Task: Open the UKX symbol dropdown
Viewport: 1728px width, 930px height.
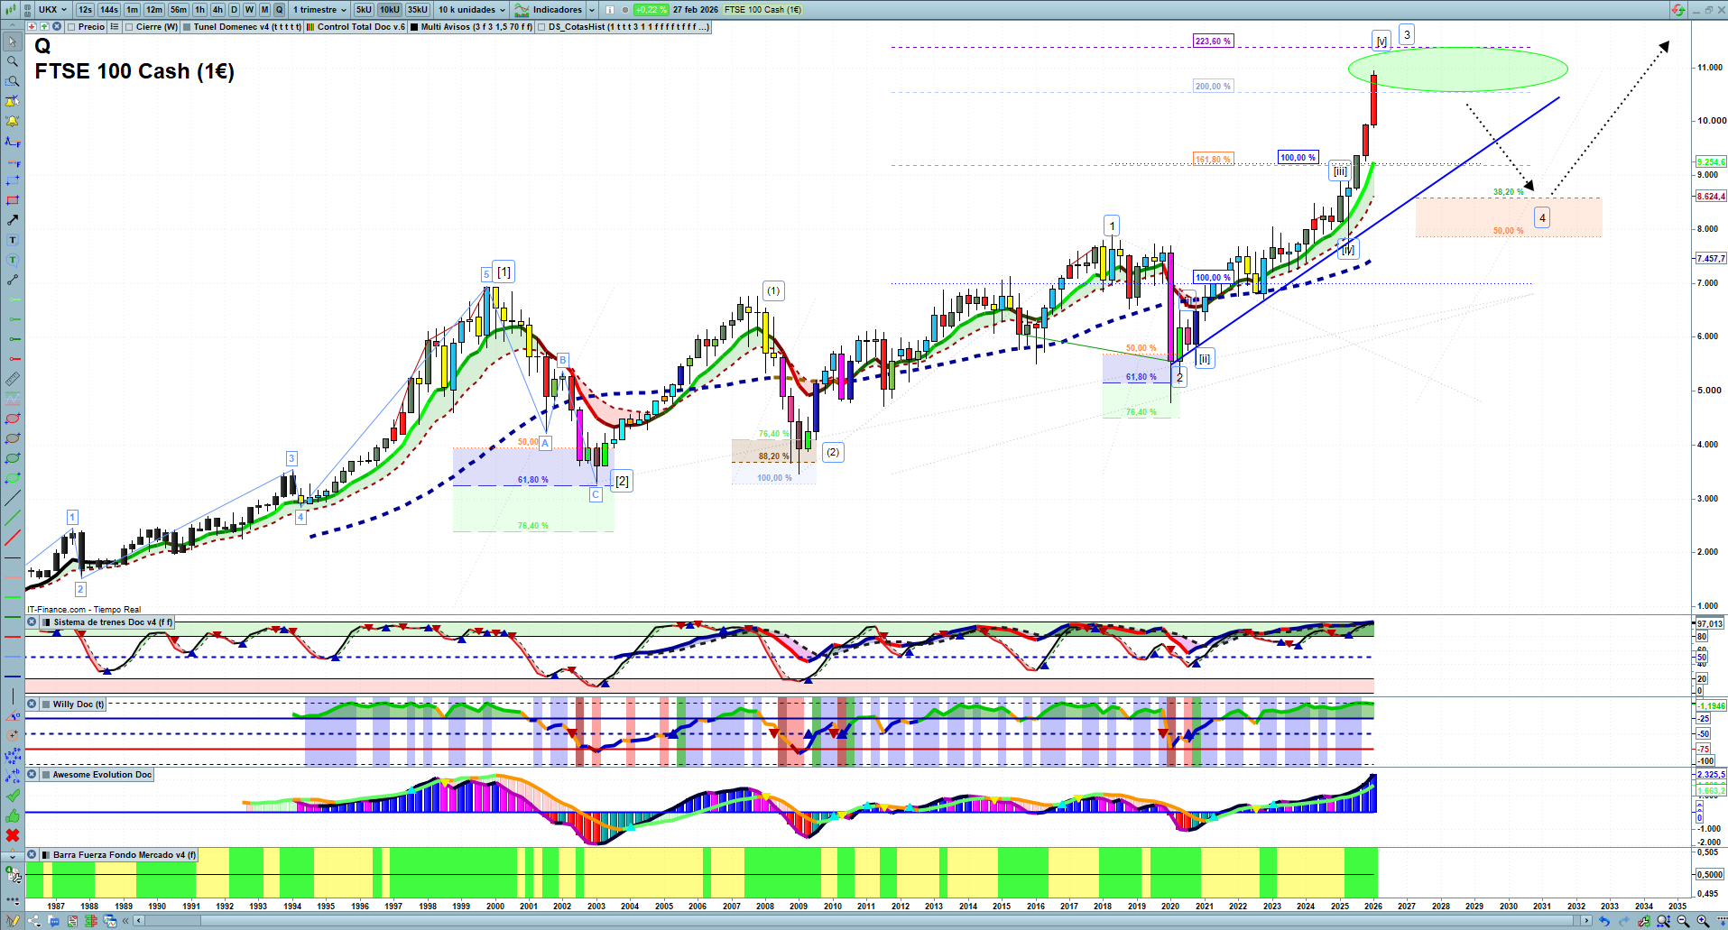Action: point(52,10)
